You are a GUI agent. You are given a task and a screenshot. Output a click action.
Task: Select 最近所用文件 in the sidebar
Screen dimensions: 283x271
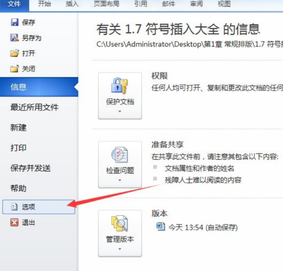[x=35, y=107]
